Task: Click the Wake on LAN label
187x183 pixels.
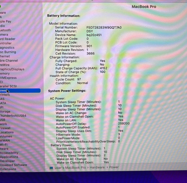Action: (66, 120)
